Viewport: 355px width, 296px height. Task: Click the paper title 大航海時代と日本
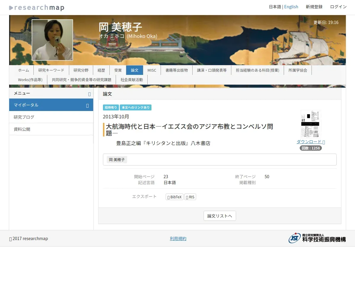point(189,130)
